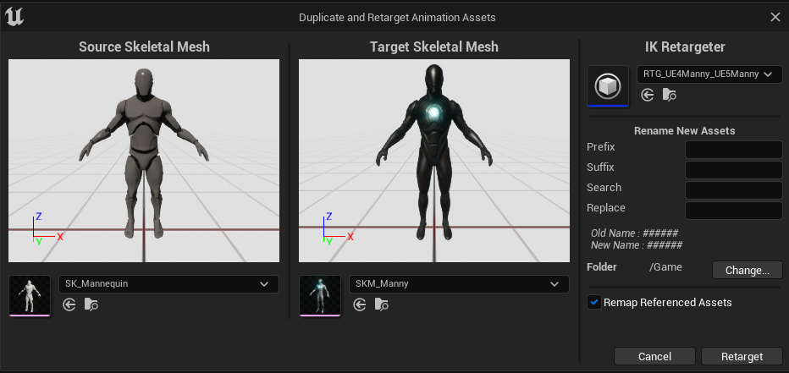Click the Retarget button
Screen dimensions: 789x373
click(x=742, y=356)
